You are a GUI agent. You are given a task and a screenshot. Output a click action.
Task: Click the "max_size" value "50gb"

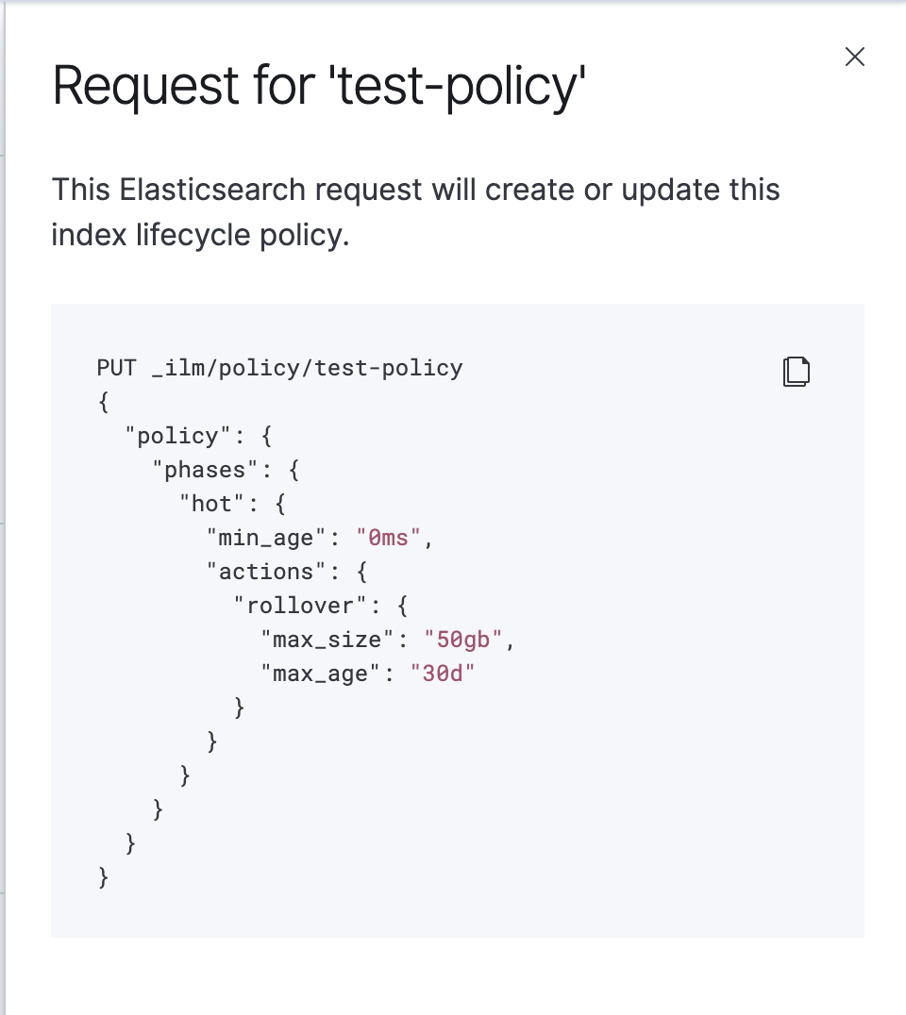[x=461, y=639]
